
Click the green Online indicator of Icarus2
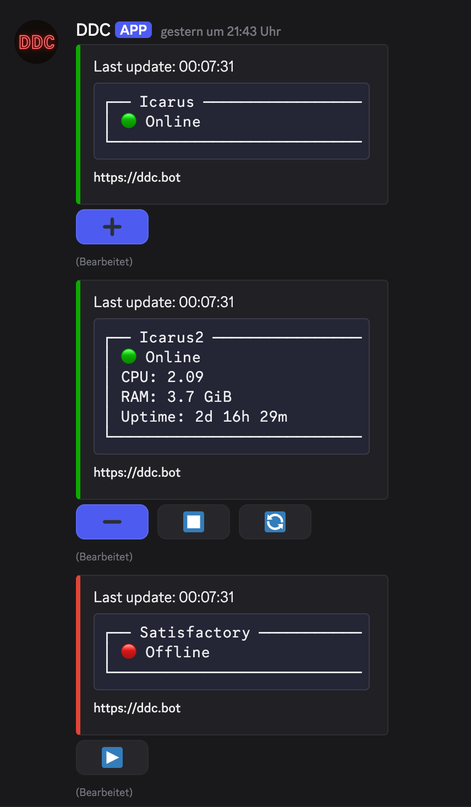pyautogui.click(x=129, y=356)
